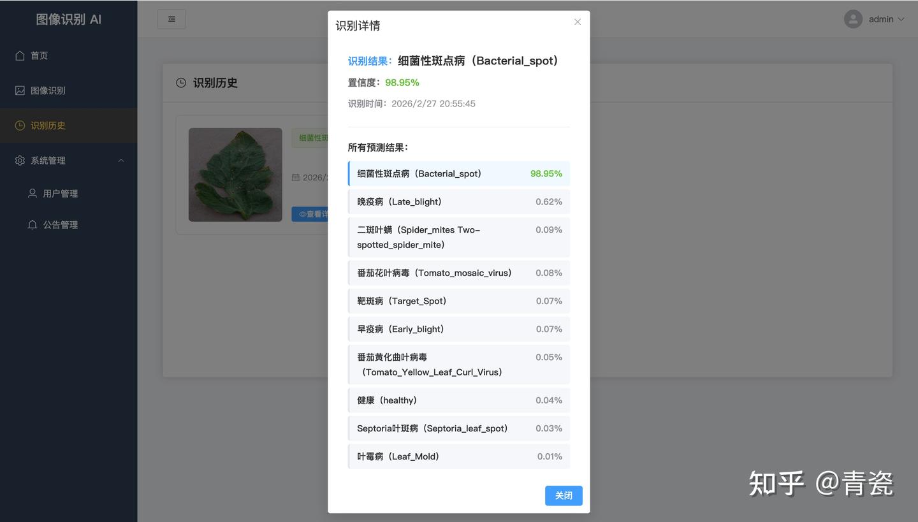Click the 识别结果 label in dialog

[x=370, y=61]
